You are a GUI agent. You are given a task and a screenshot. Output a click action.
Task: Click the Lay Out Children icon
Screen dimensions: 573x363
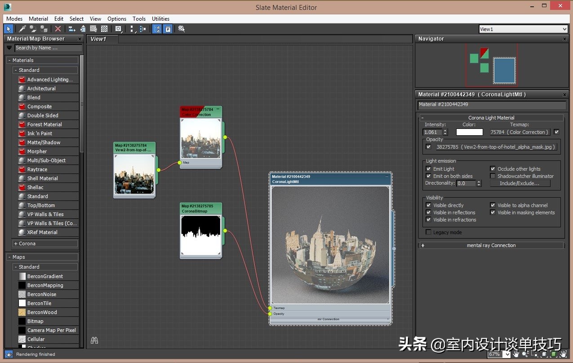(142, 29)
